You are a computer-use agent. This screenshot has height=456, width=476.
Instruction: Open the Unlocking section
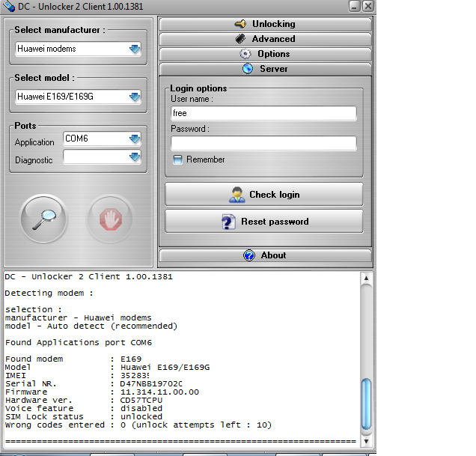pos(265,24)
